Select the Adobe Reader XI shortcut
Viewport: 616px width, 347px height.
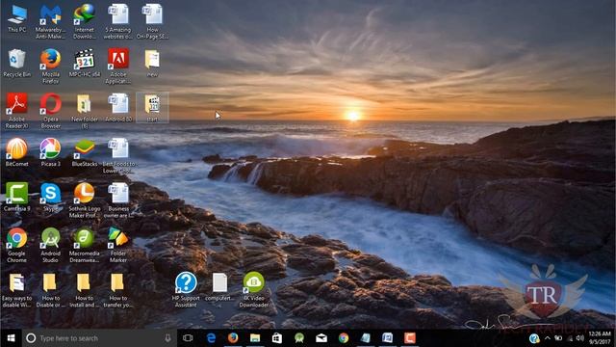(x=17, y=112)
